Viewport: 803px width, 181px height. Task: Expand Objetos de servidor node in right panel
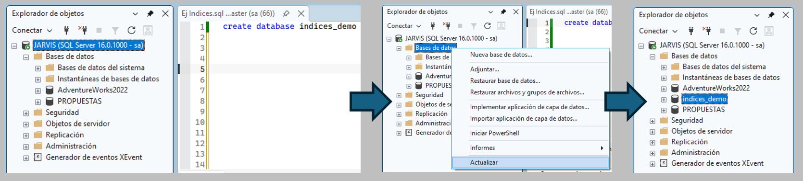652,132
